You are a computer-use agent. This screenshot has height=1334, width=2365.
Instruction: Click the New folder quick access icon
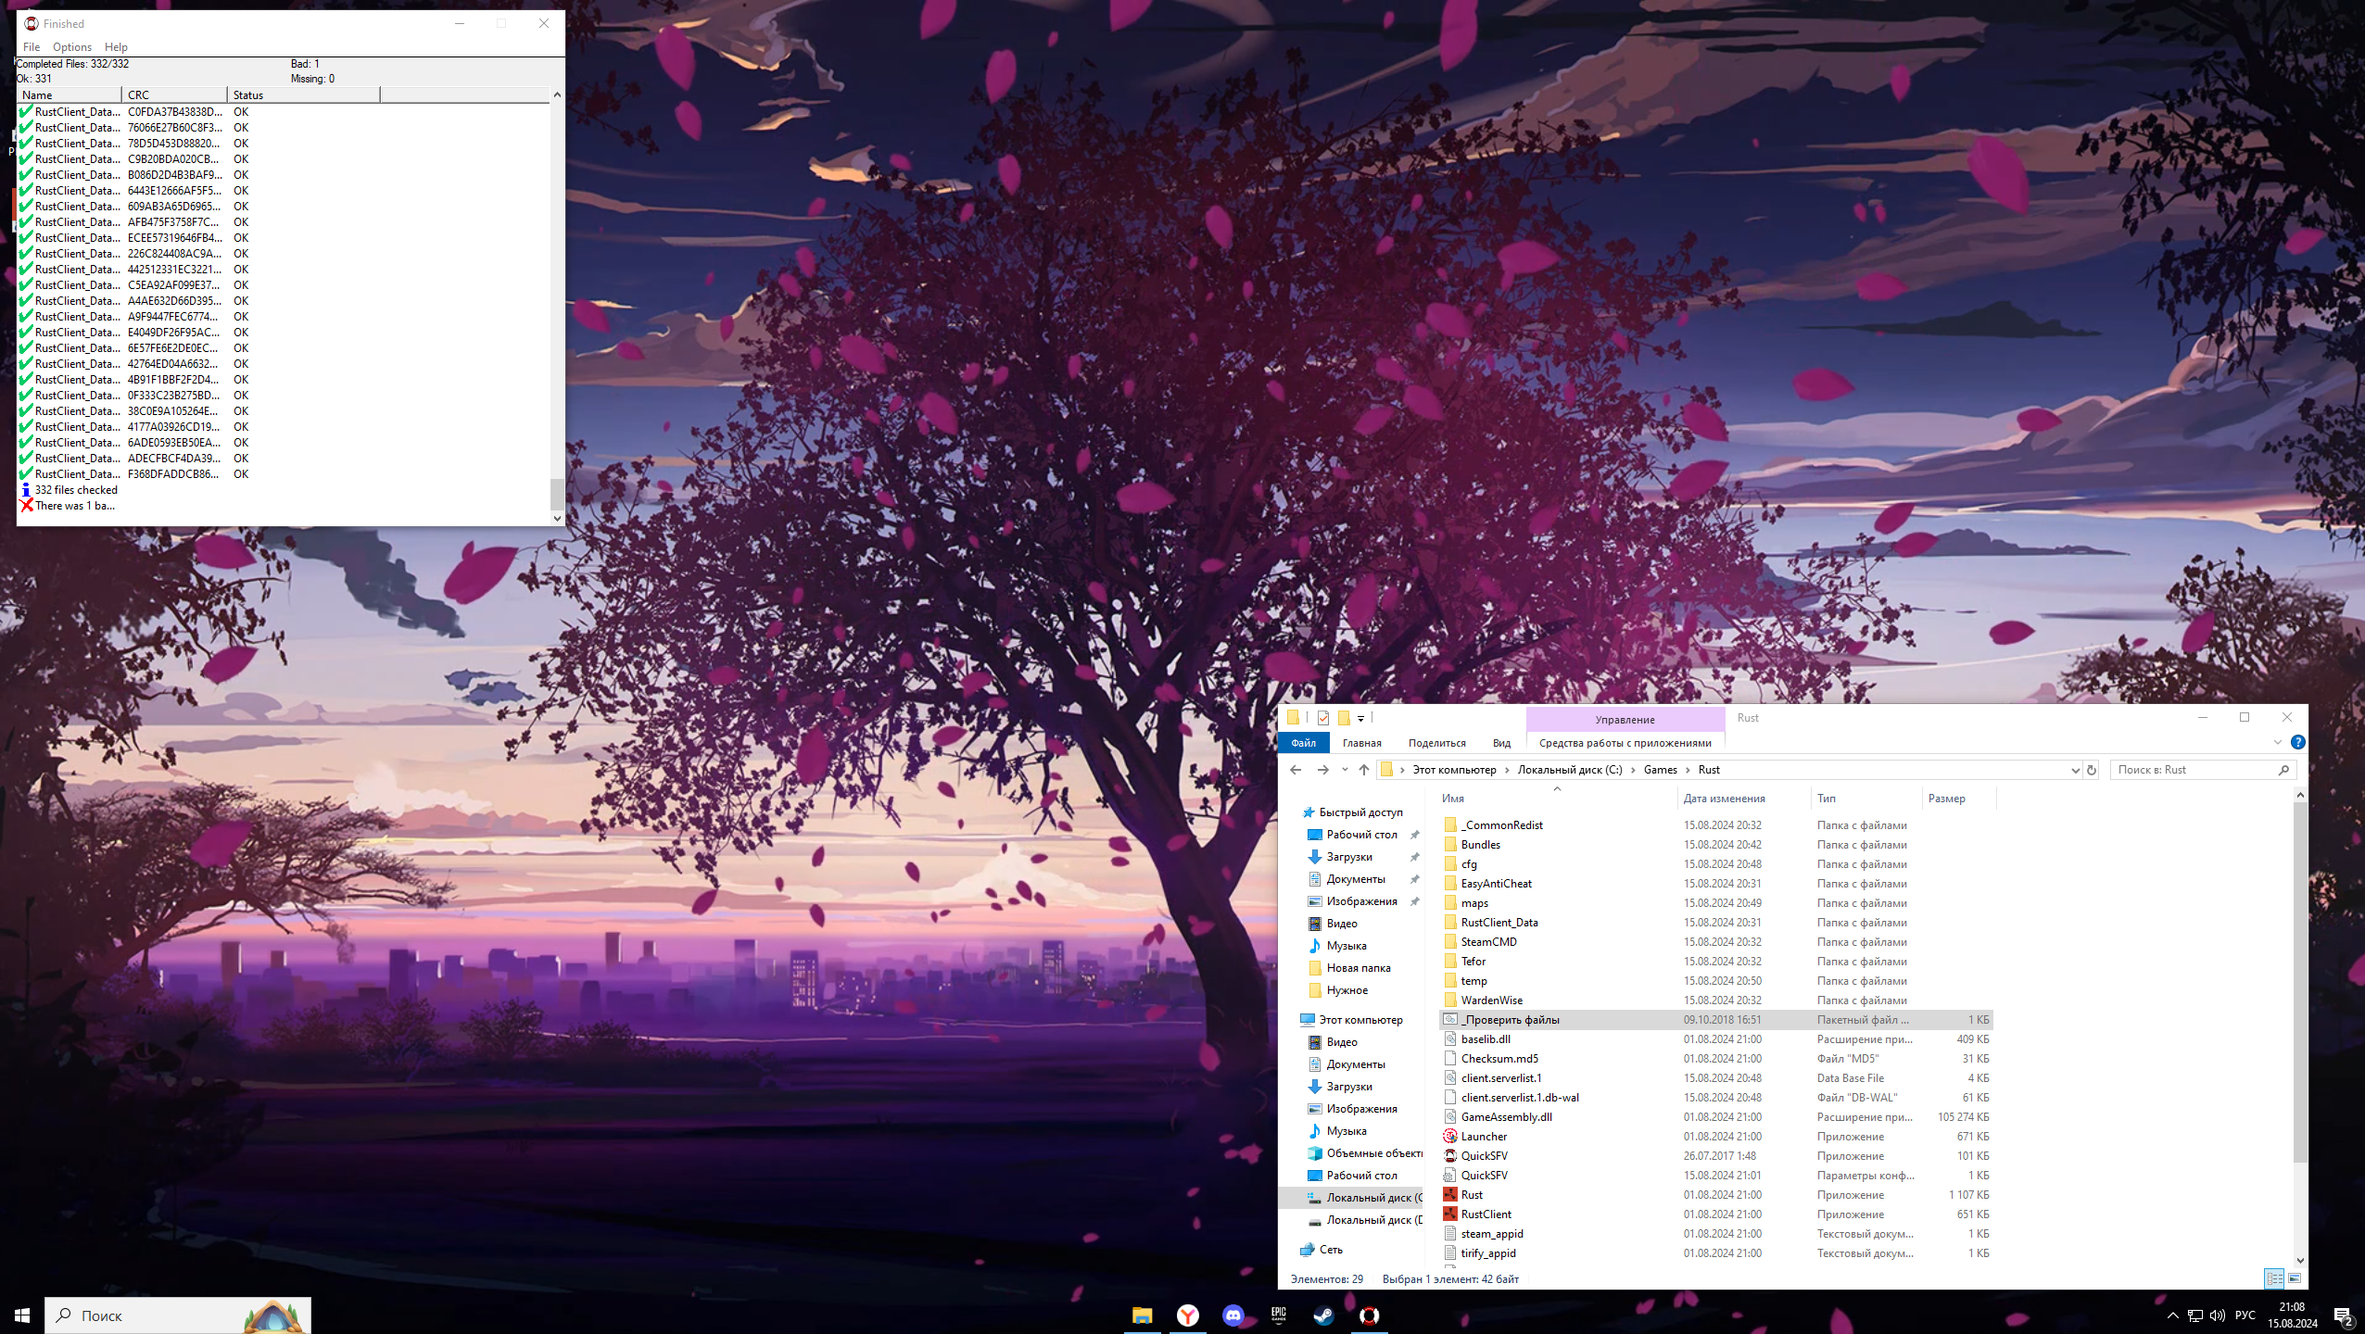tap(1343, 718)
